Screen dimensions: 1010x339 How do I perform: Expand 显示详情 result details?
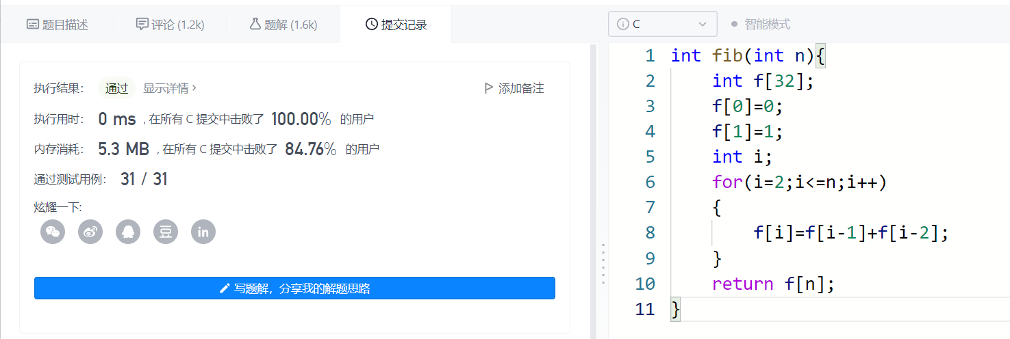click(170, 88)
